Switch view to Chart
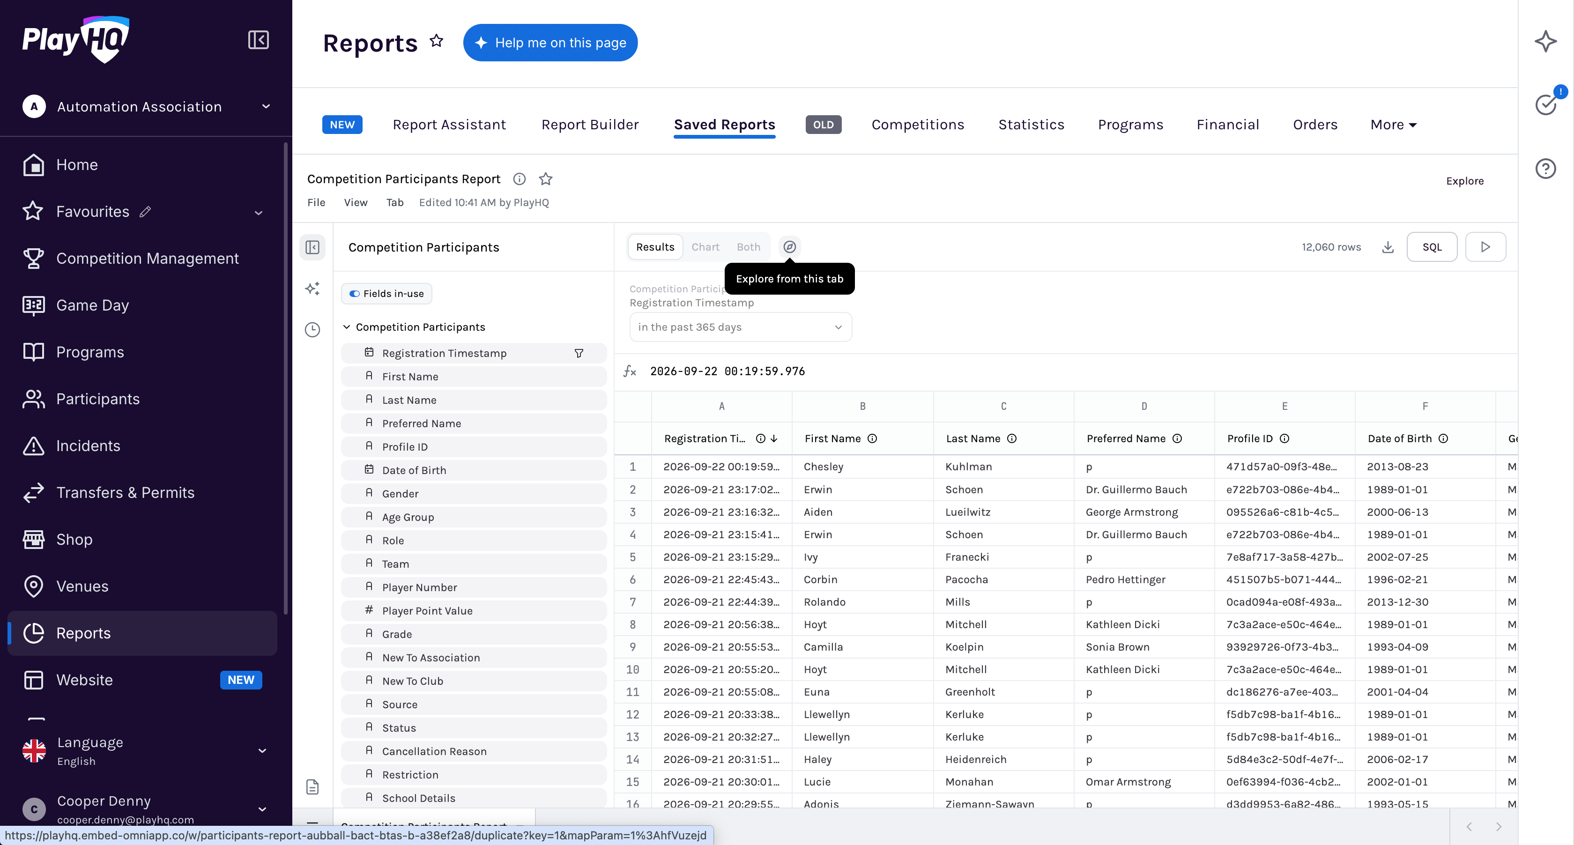The image size is (1574, 845). (705, 247)
